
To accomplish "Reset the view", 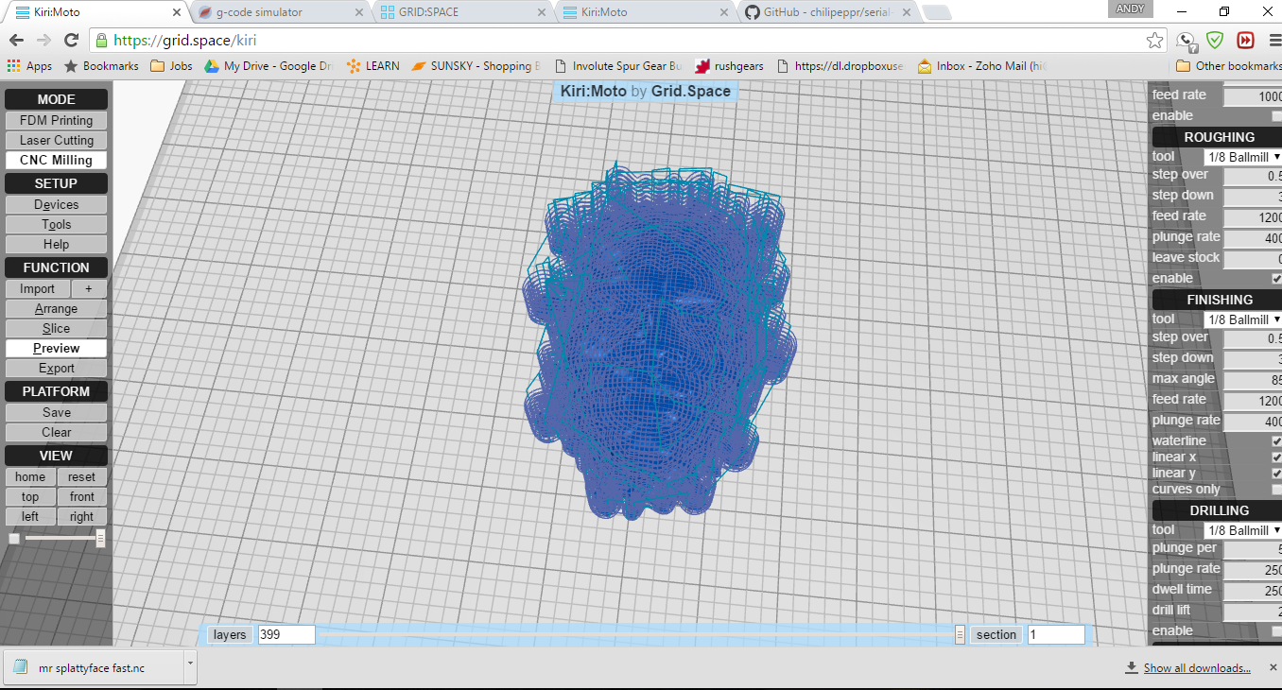I will [x=82, y=477].
